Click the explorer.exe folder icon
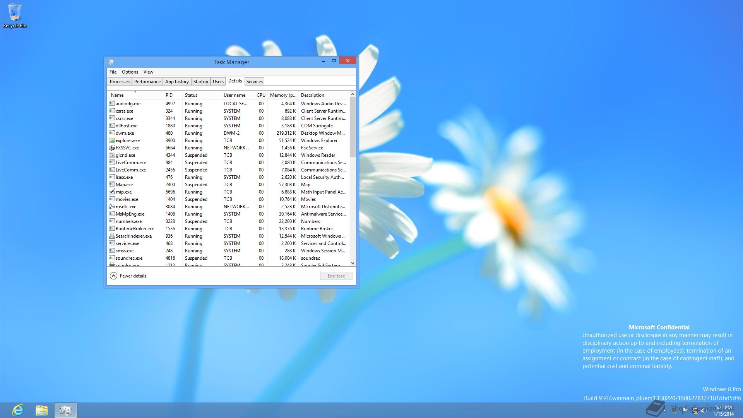The height and width of the screenshot is (418, 743). coord(111,140)
